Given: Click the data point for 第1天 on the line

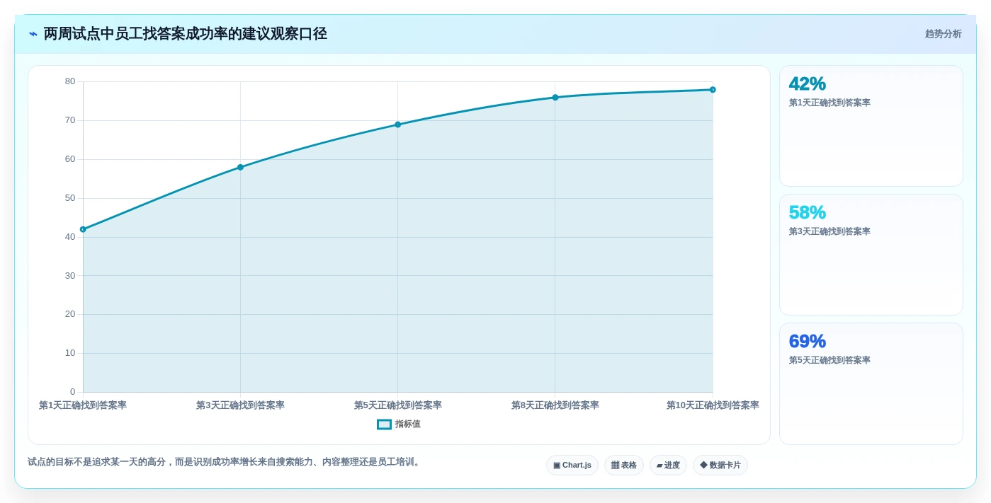Looking at the screenshot, I should 83,229.
